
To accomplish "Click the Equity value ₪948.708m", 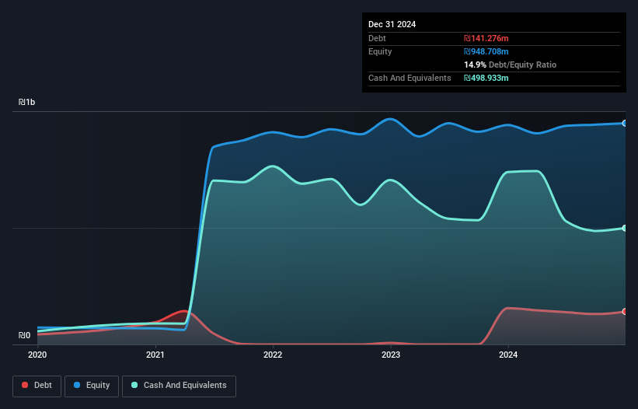I will click(486, 51).
